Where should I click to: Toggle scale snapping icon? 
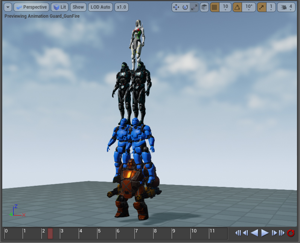pyautogui.click(x=262, y=7)
